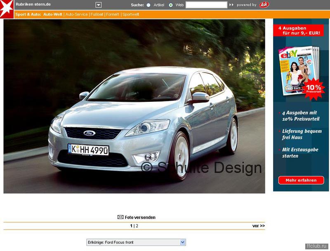
Task: Open the Fußball section
Action: click(97, 14)
